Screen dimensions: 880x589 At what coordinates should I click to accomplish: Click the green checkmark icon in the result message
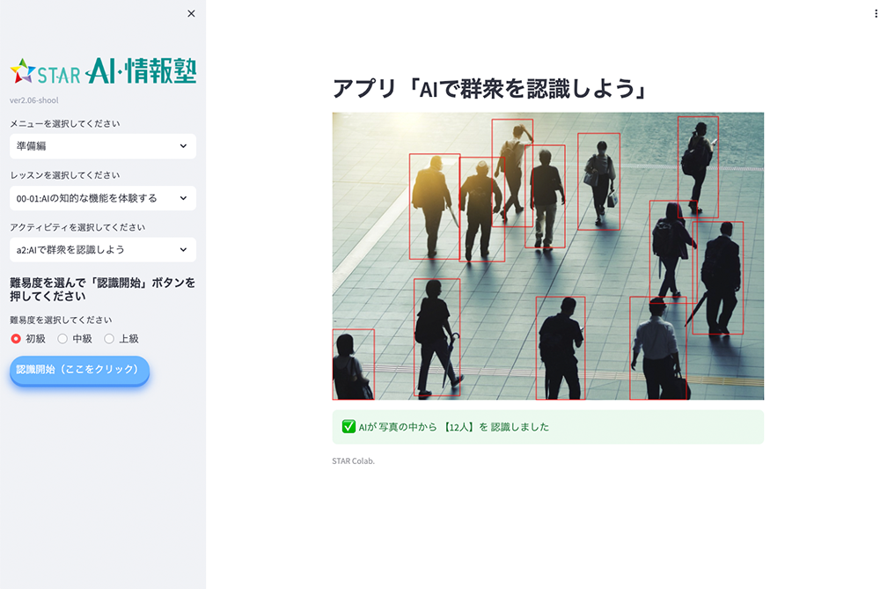click(348, 427)
